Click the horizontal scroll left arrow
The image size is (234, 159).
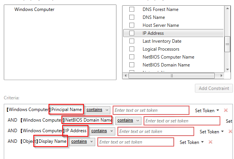(126, 76)
